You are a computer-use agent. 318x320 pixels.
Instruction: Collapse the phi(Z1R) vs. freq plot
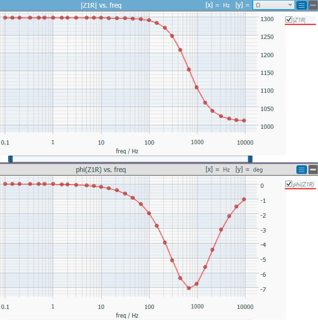313,170
